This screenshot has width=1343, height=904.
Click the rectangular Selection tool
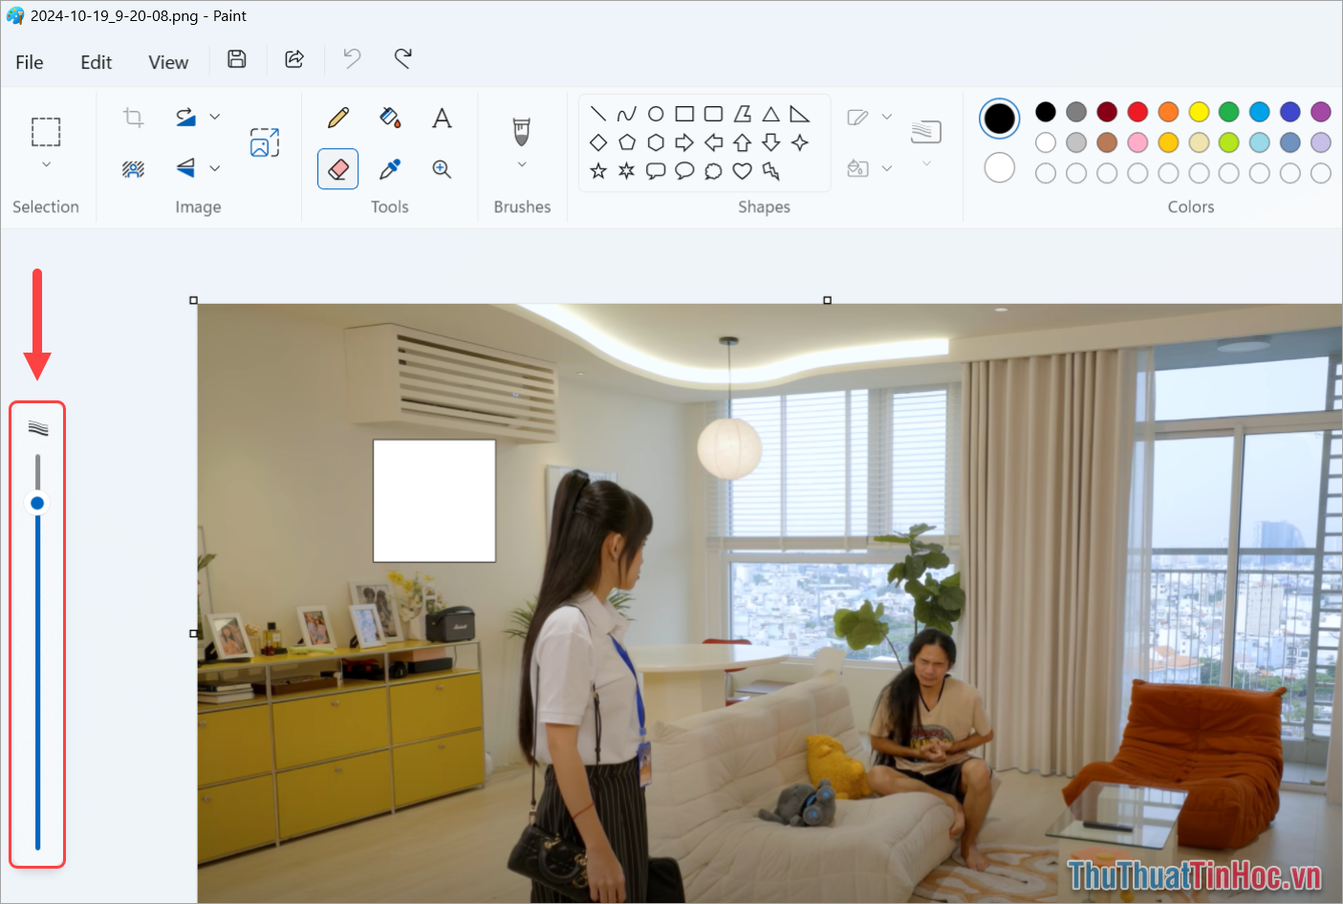pyautogui.click(x=45, y=134)
